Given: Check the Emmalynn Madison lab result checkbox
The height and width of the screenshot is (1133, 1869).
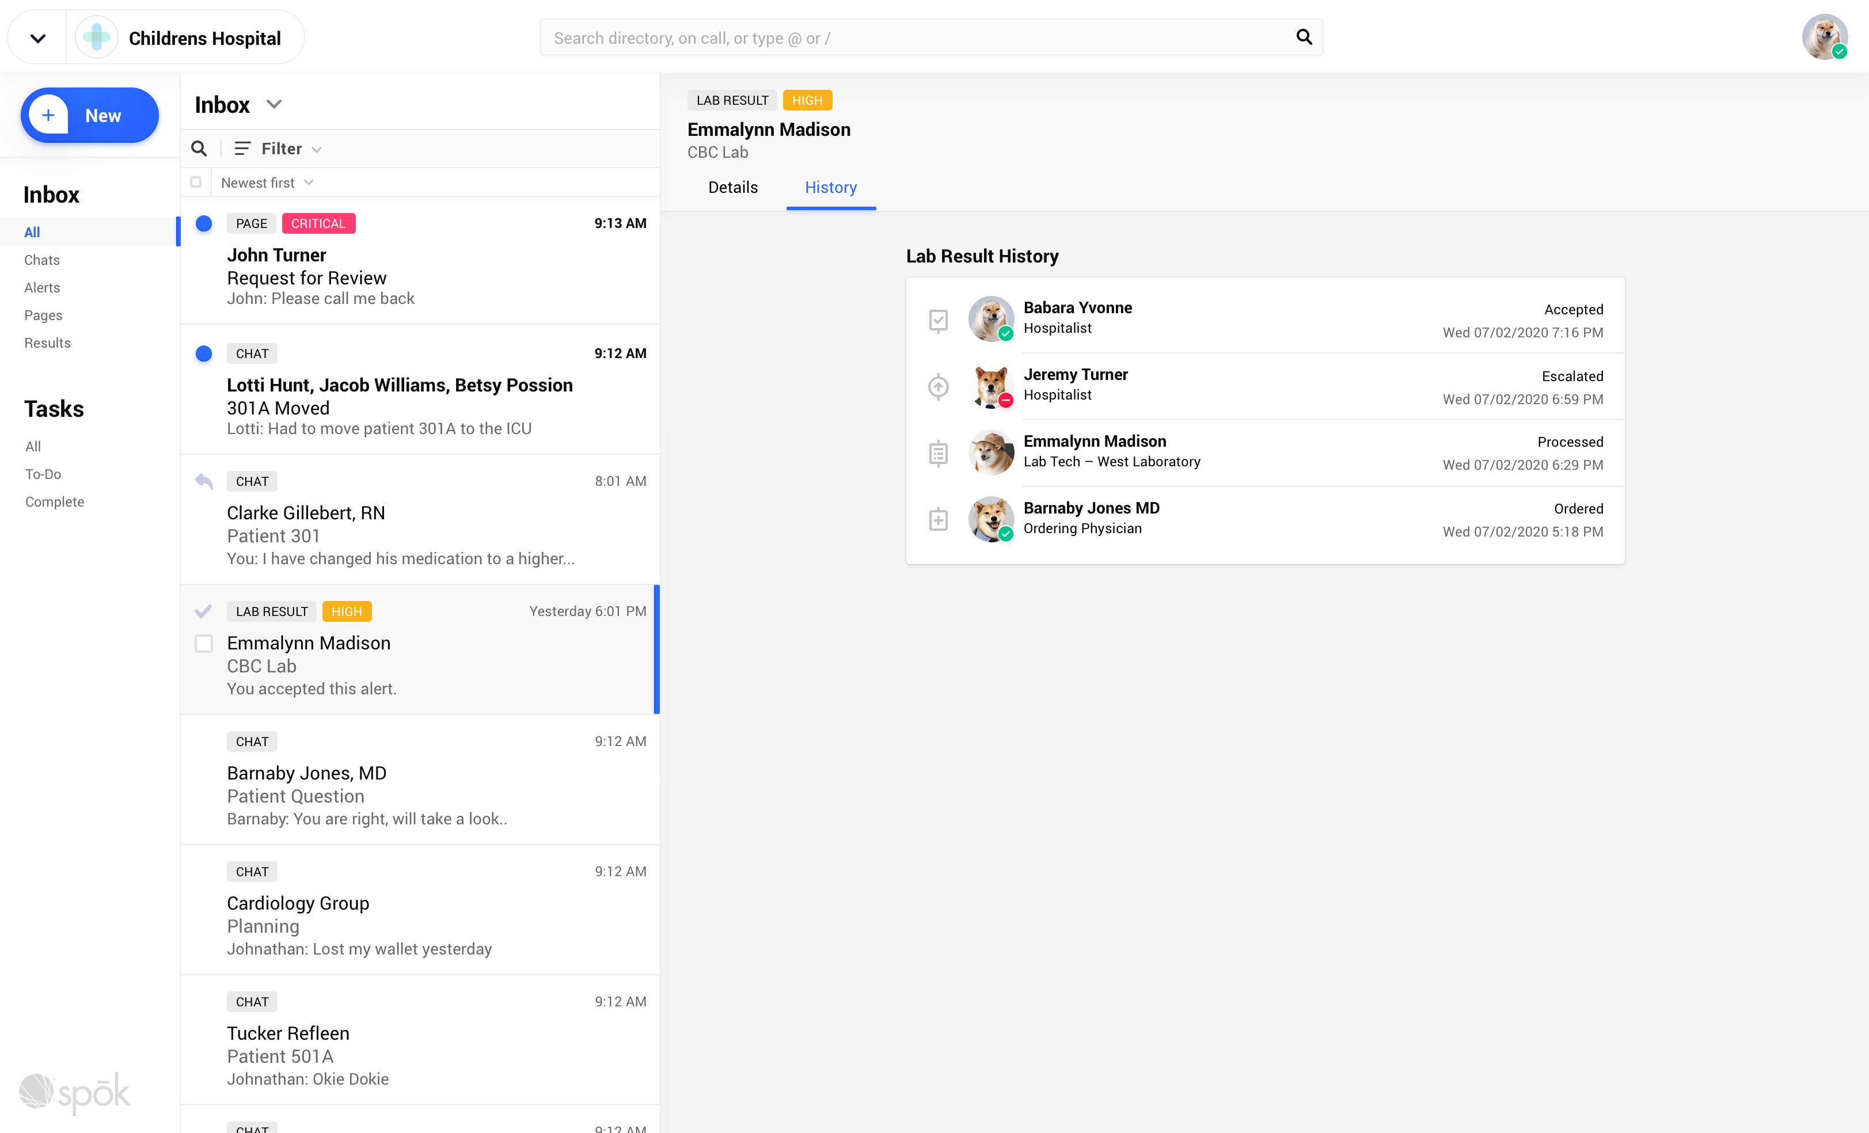Looking at the screenshot, I should pos(203,644).
